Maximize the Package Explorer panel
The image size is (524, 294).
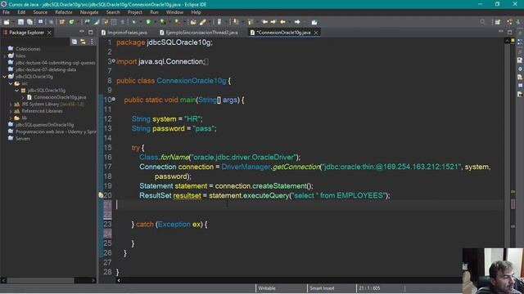91,33
